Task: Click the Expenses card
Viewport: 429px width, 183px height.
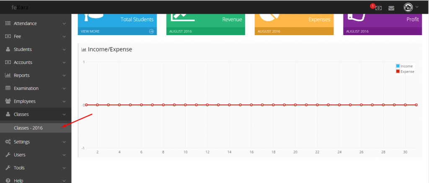Action: tap(294, 24)
